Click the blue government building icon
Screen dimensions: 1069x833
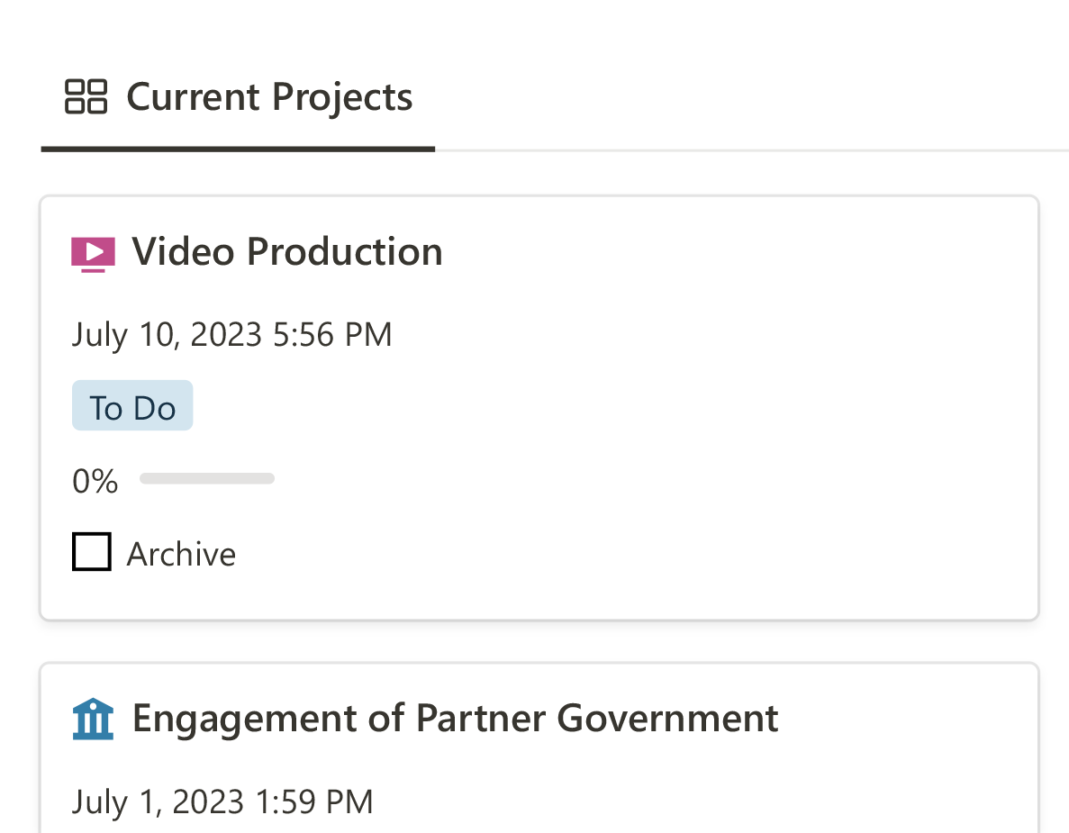pyautogui.click(x=93, y=719)
